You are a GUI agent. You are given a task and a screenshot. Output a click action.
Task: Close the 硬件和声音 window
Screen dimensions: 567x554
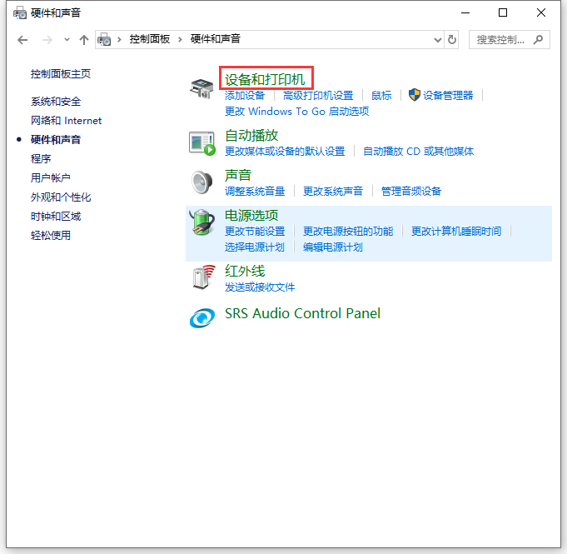(x=541, y=12)
